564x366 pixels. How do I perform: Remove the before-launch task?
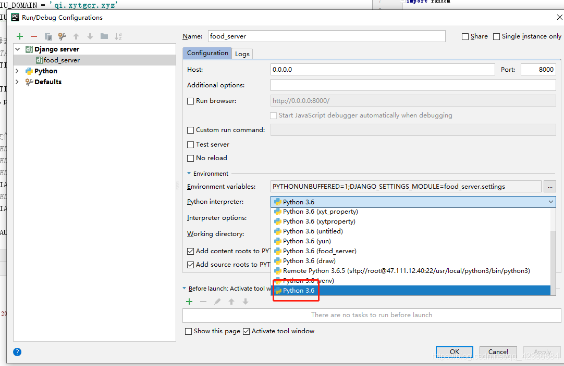(203, 302)
